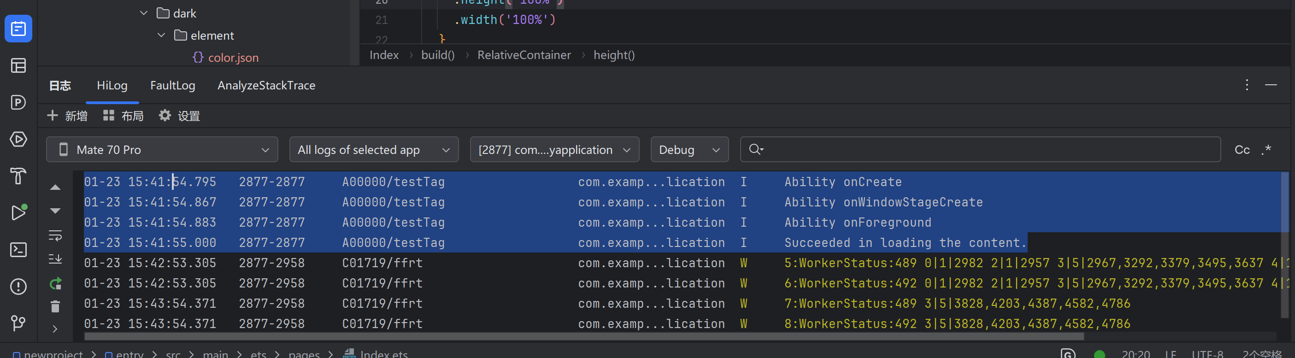Open the 设置 gear settings button
1295x358 pixels.
(x=179, y=116)
